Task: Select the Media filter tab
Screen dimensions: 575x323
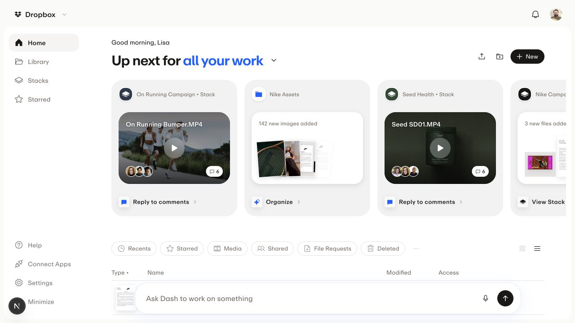Action: 227,249
